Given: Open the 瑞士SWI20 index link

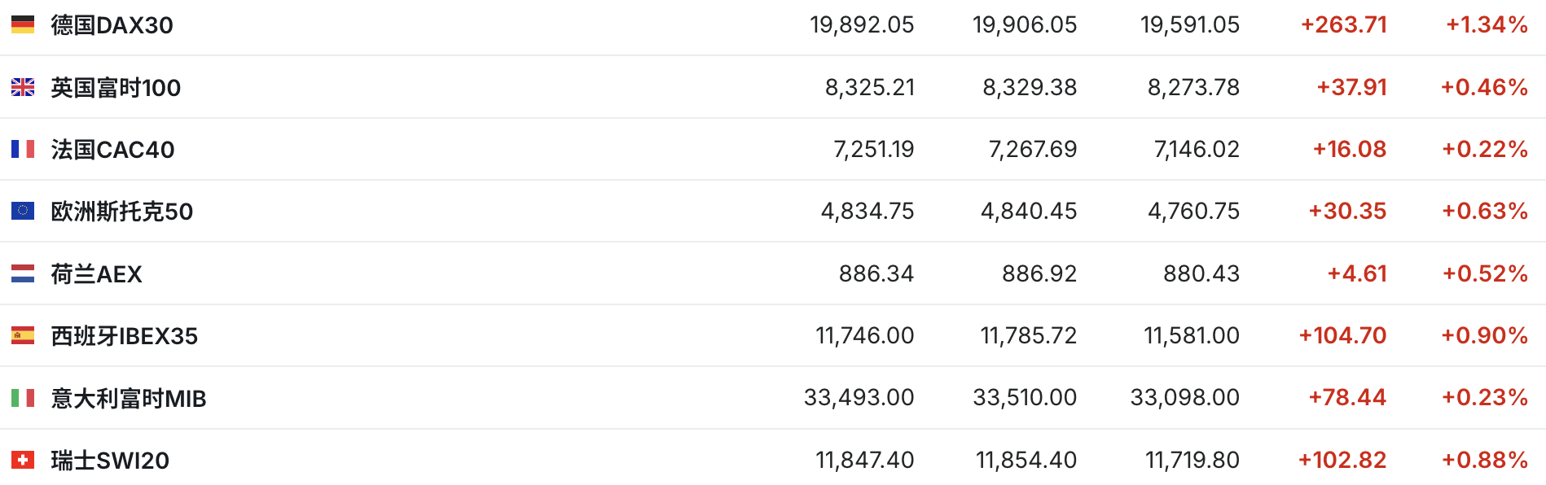Looking at the screenshot, I should [x=110, y=461].
